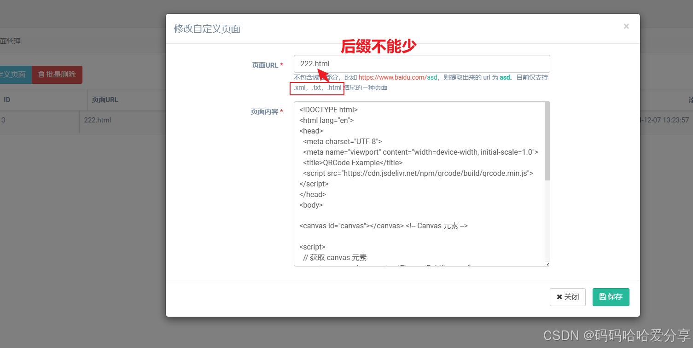693x348 pixels.
Task: Click the dialog title 修改自定义页面
Action: (207, 29)
